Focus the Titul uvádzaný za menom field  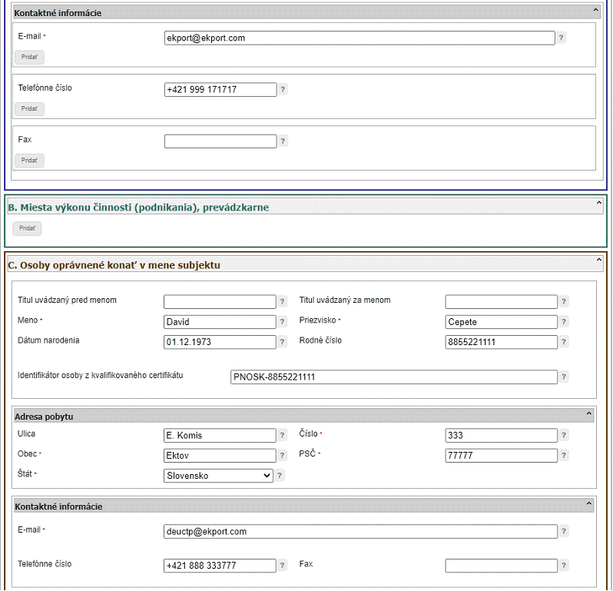tap(501, 301)
